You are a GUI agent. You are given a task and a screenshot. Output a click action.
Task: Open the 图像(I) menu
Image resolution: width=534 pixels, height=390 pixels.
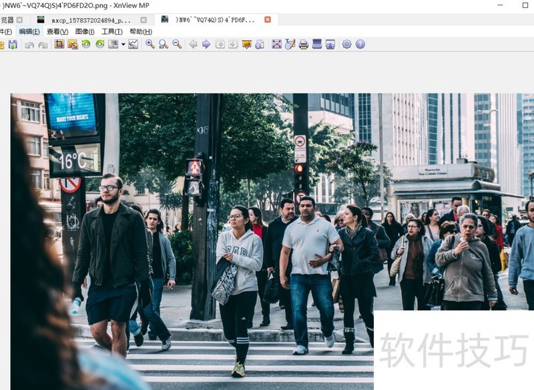85,31
